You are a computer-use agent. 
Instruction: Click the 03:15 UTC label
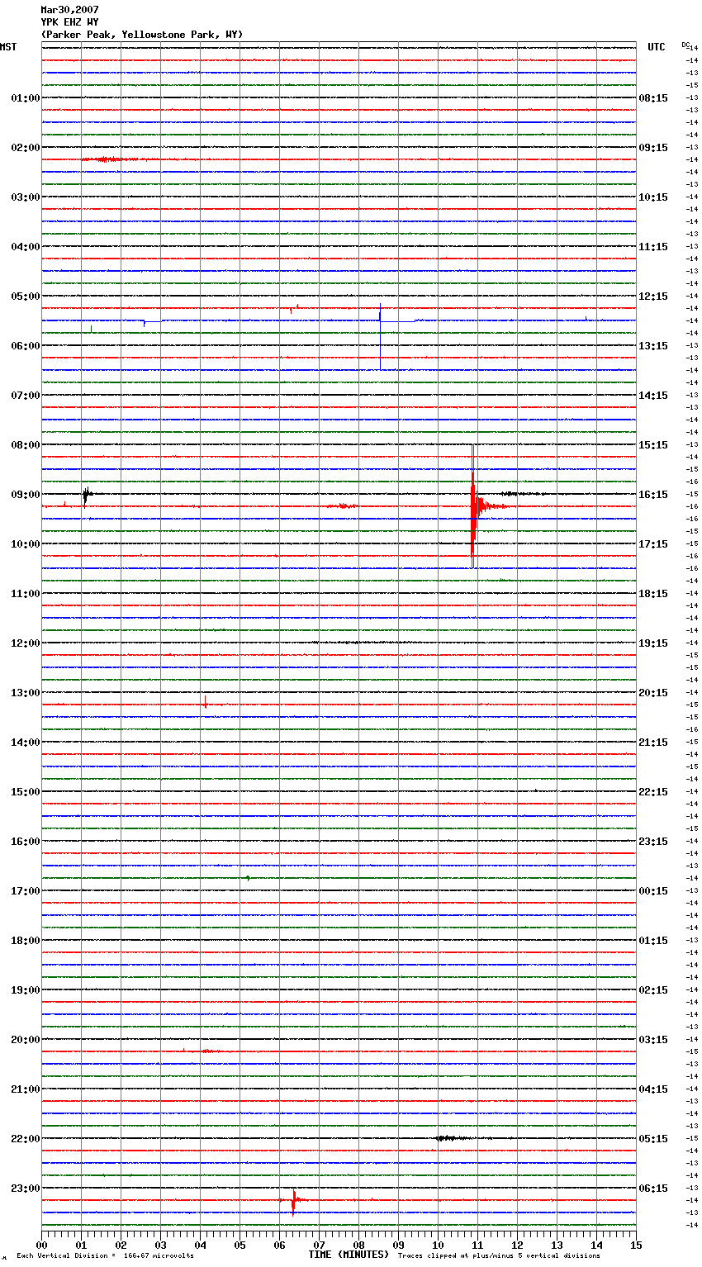tap(653, 1040)
